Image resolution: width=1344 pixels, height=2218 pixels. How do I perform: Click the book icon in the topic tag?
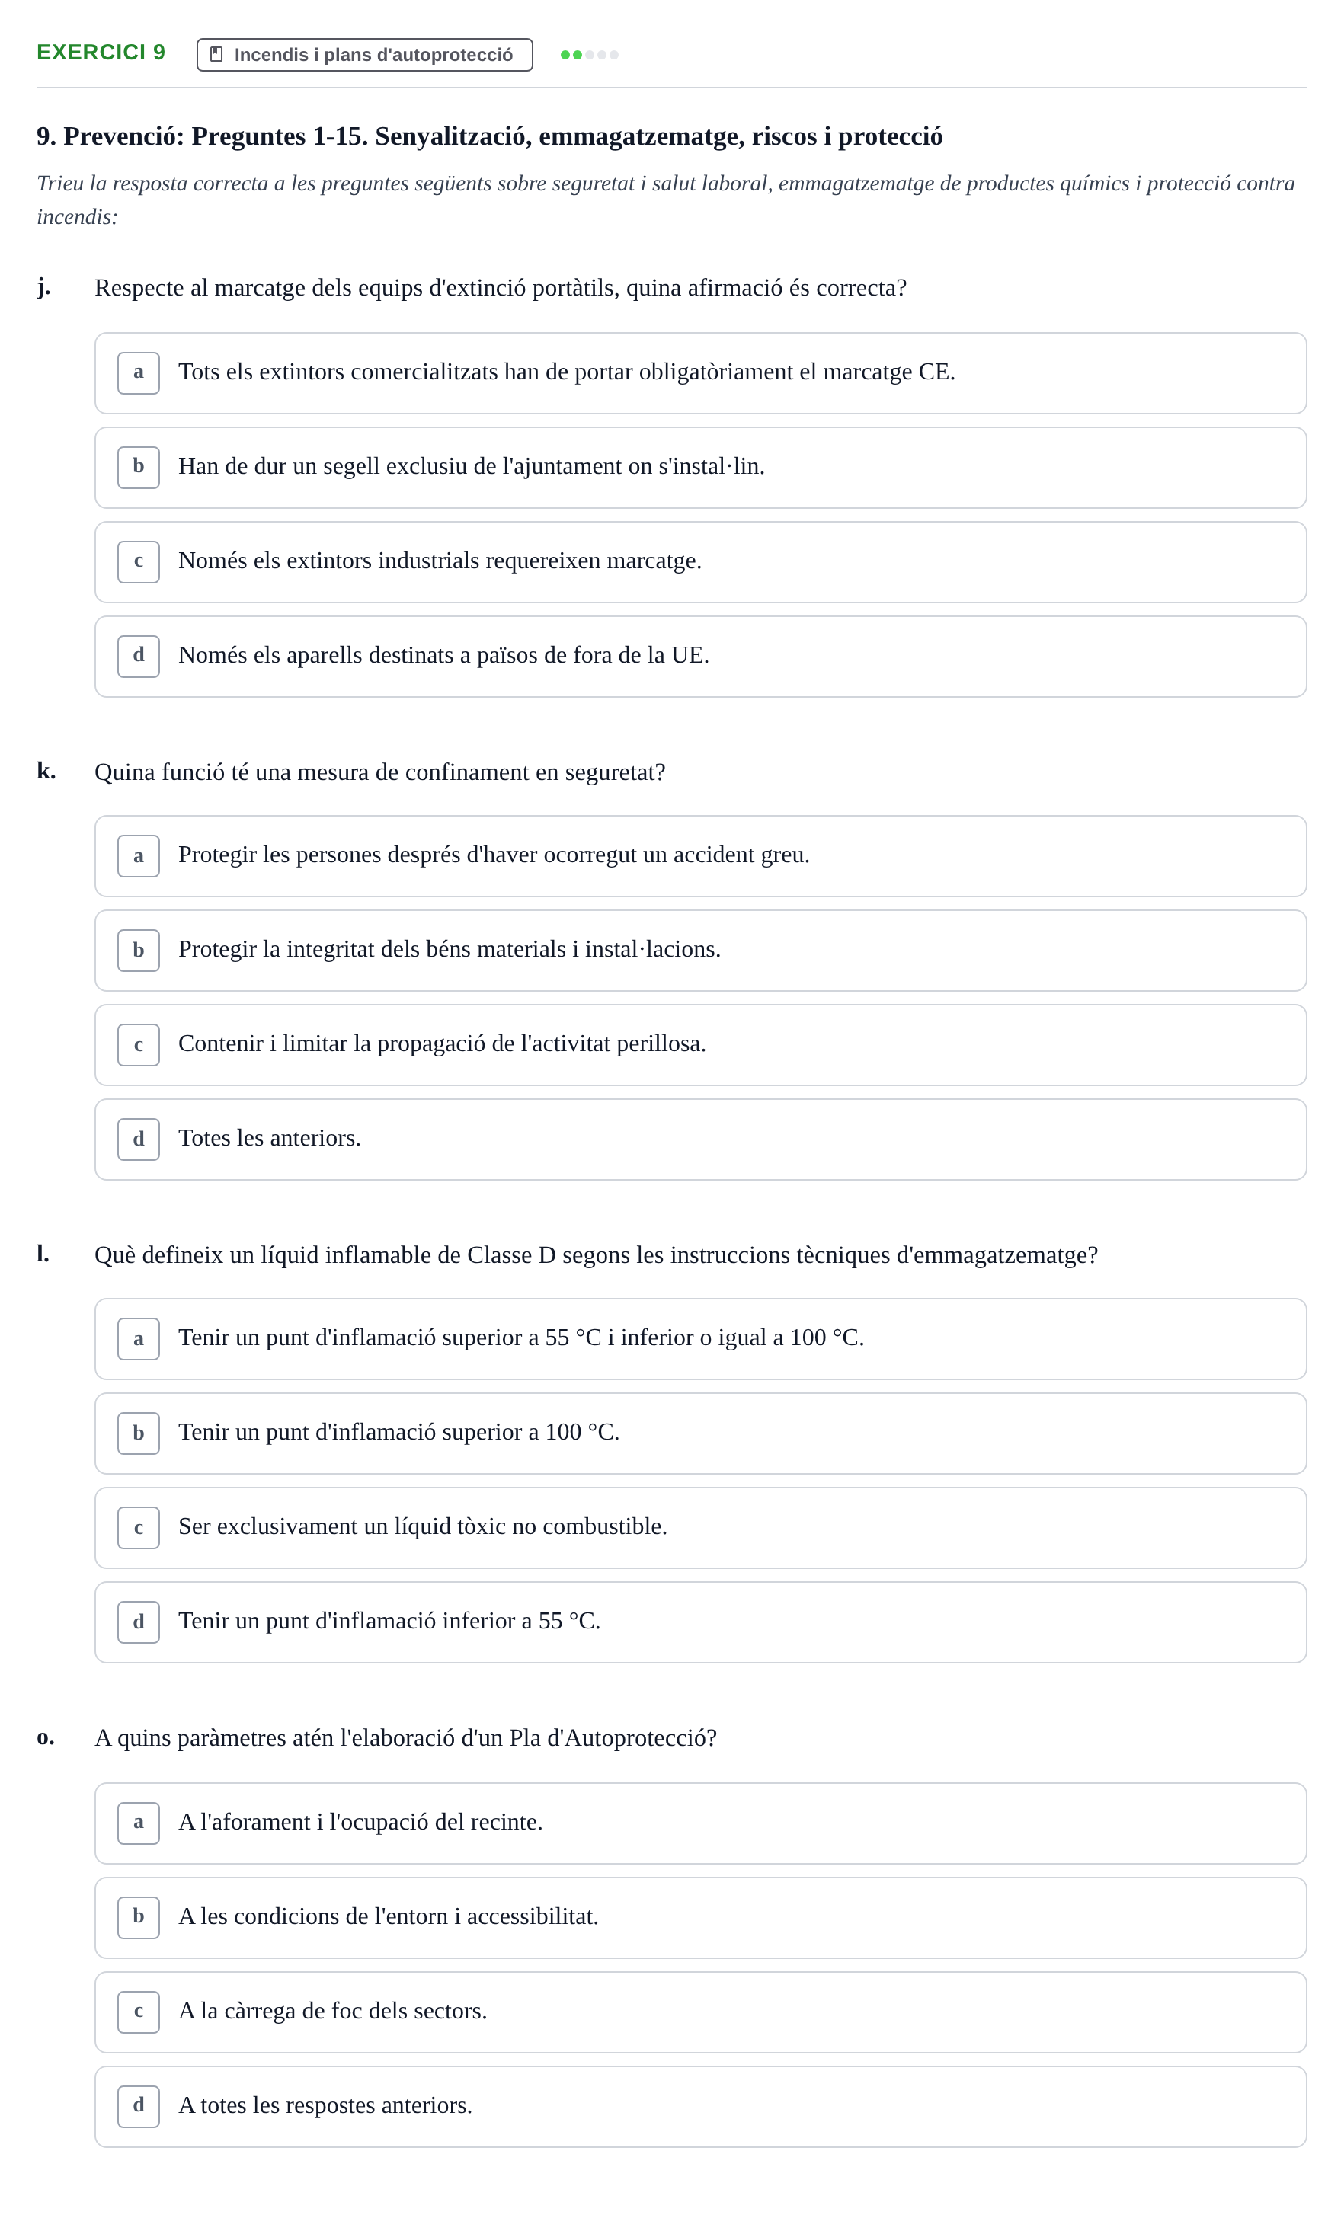click(216, 55)
